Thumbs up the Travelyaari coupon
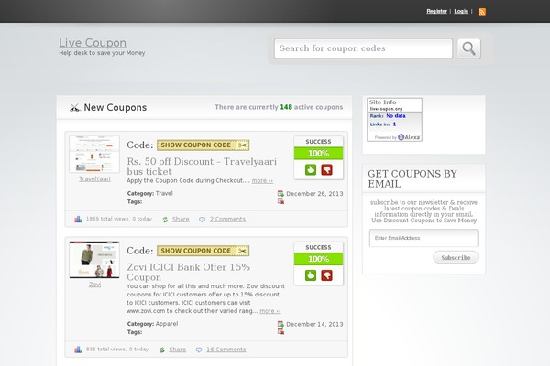550x366 pixels. click(x=311, y=170)
